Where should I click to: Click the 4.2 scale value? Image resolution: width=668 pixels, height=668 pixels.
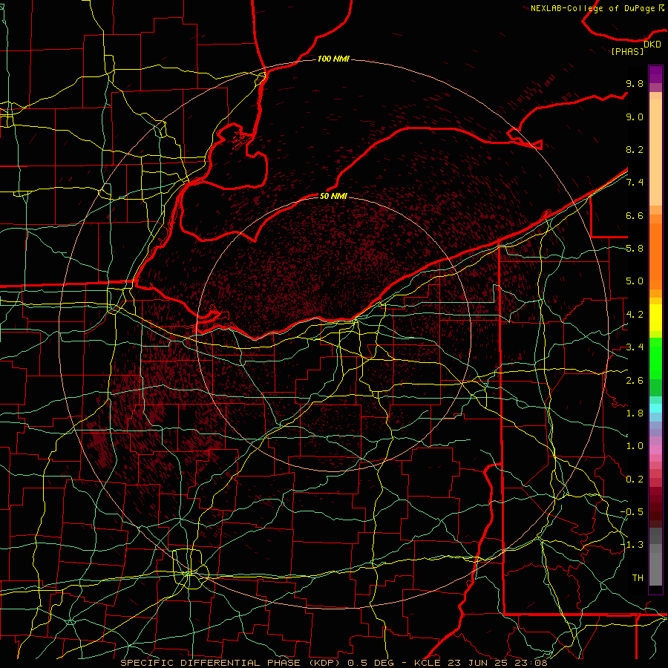tap(635, 315)
